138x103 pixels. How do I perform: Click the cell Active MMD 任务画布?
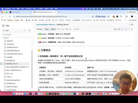73,79
